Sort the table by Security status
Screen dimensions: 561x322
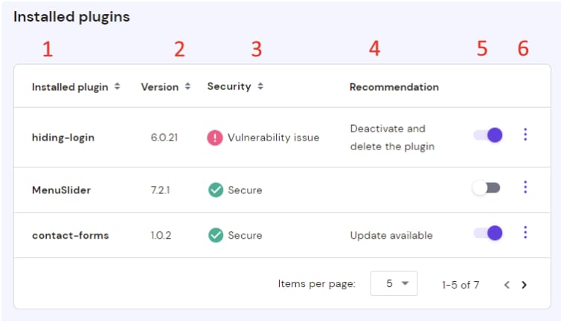pyautogui.click(x=235, y=87)
